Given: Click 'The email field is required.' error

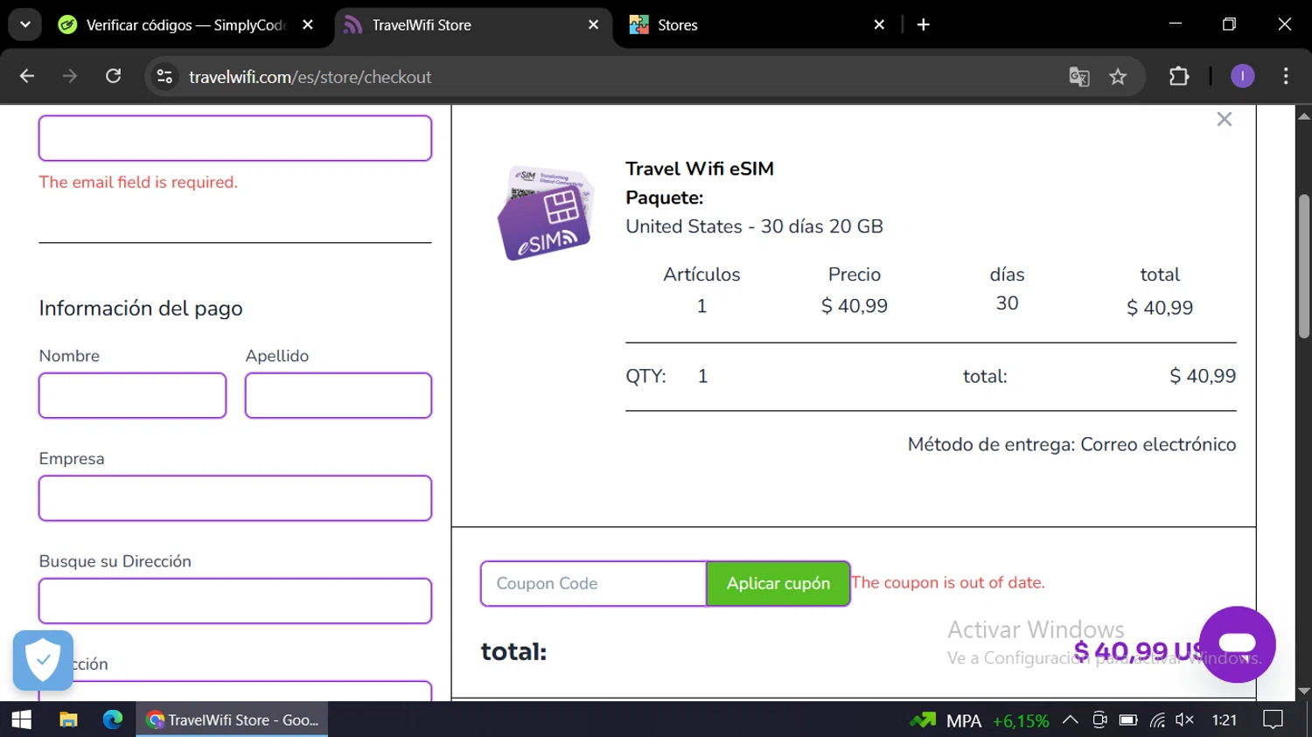Looking at the screenshot, I should (x=138, y=182).
